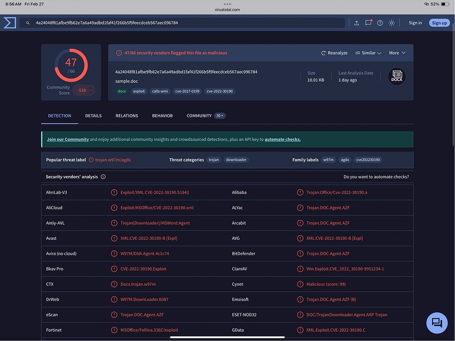455x341 pixels.
Task: Click the VirusTotal logo icon
Action: click(10, 23)
